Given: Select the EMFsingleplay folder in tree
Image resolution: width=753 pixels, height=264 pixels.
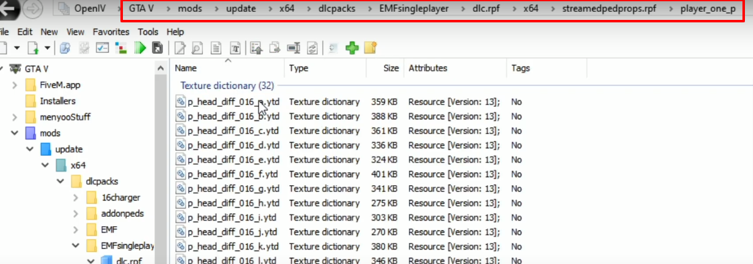Looking at the screenshot, I should 127,246.
